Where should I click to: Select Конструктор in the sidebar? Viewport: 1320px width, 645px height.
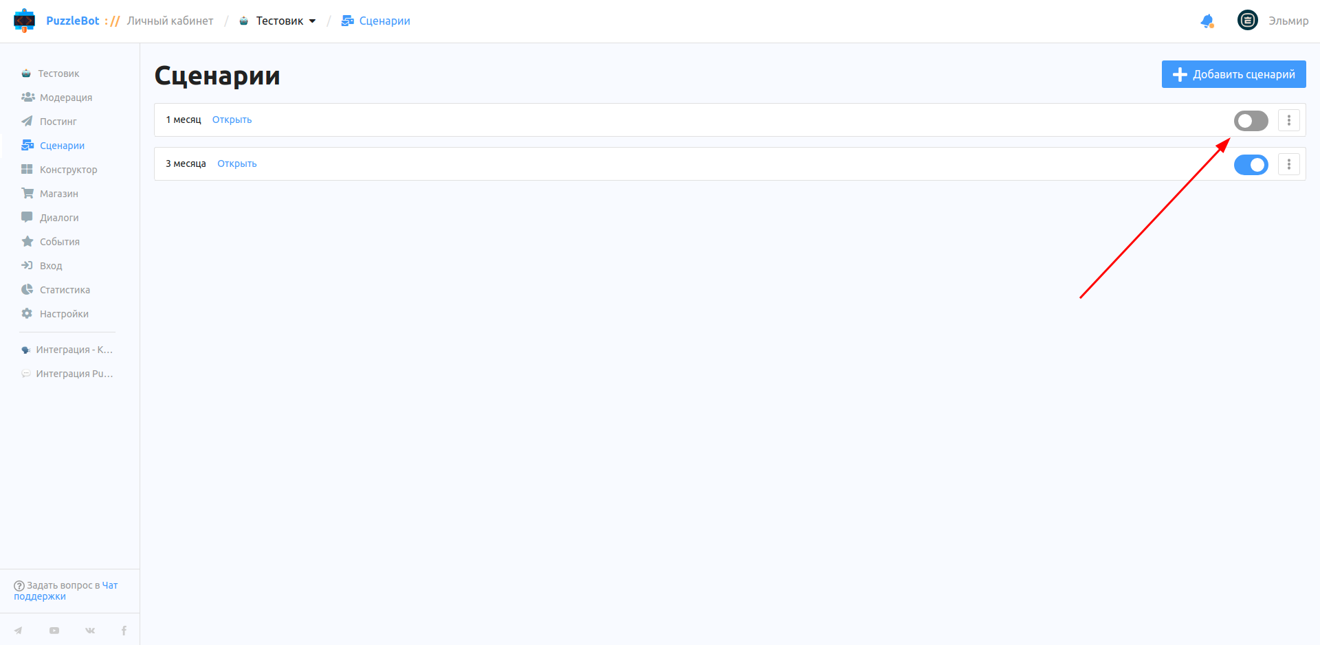69,170
